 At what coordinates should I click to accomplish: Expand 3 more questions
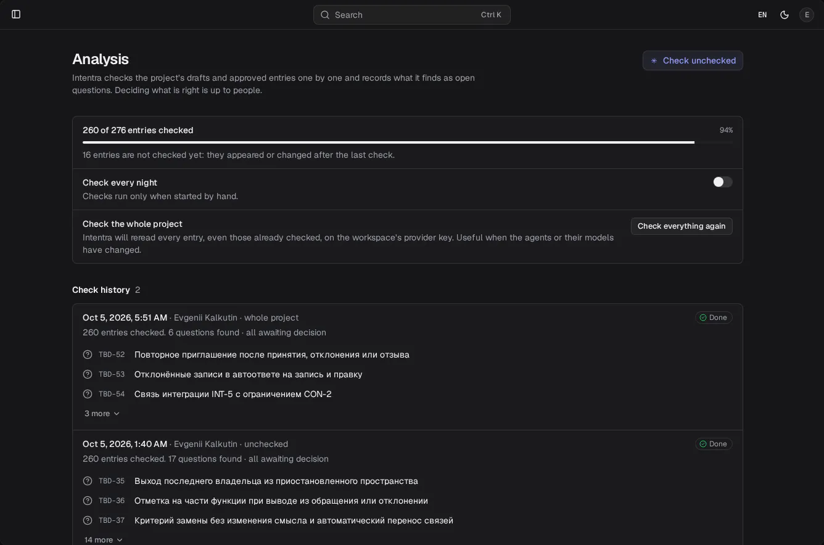coord(102,414)
